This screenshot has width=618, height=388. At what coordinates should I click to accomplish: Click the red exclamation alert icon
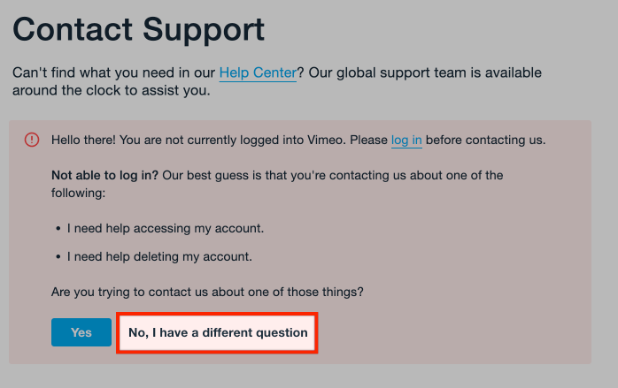[x=32, y=140]
